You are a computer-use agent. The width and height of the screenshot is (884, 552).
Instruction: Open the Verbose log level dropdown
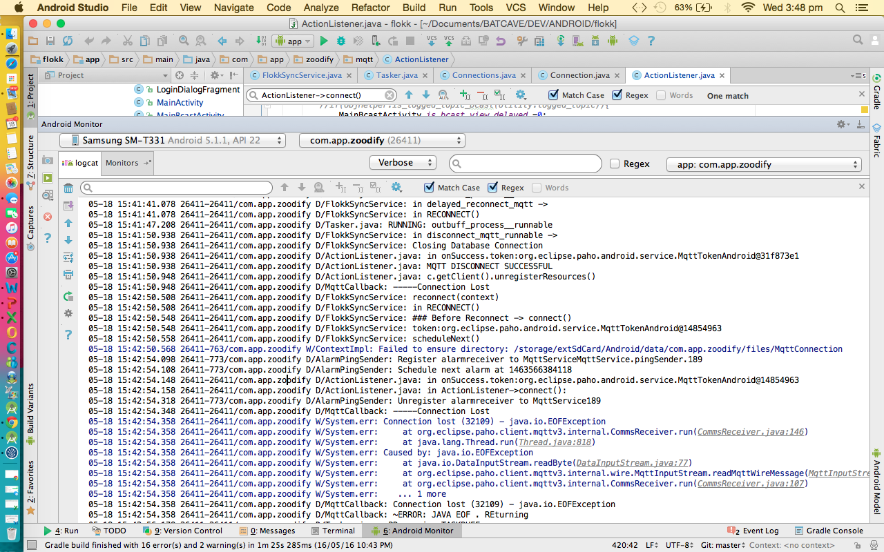point(403,163)
